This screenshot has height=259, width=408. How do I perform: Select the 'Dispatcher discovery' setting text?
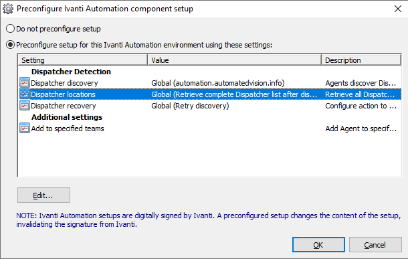(64, 83)
